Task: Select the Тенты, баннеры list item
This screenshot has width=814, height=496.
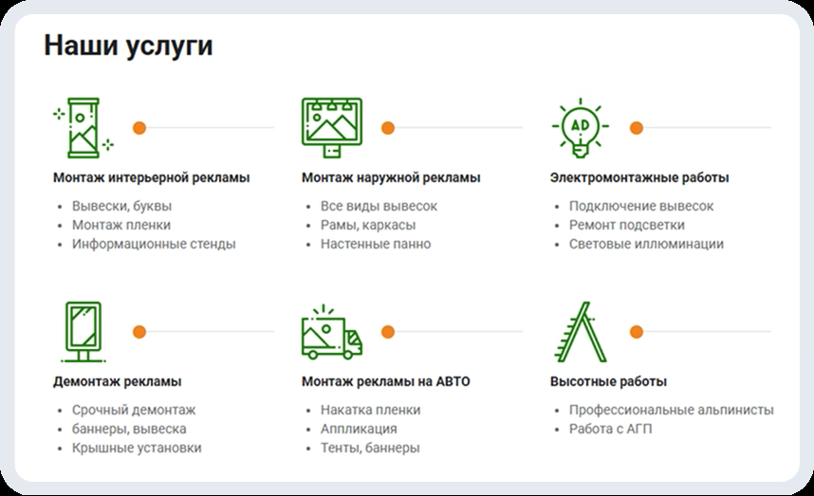Action: click(x=370, y=448)
